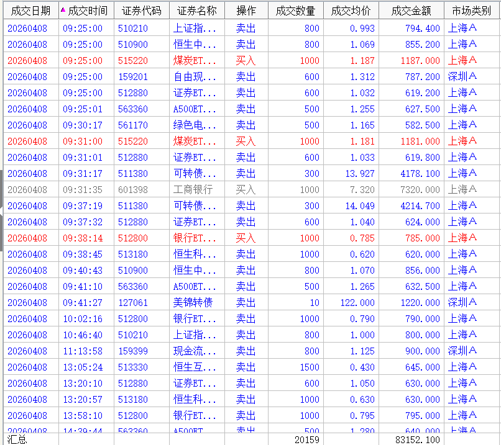Click the 市场类别 column header
501x445 pixels.
click(x=471, y=11)
